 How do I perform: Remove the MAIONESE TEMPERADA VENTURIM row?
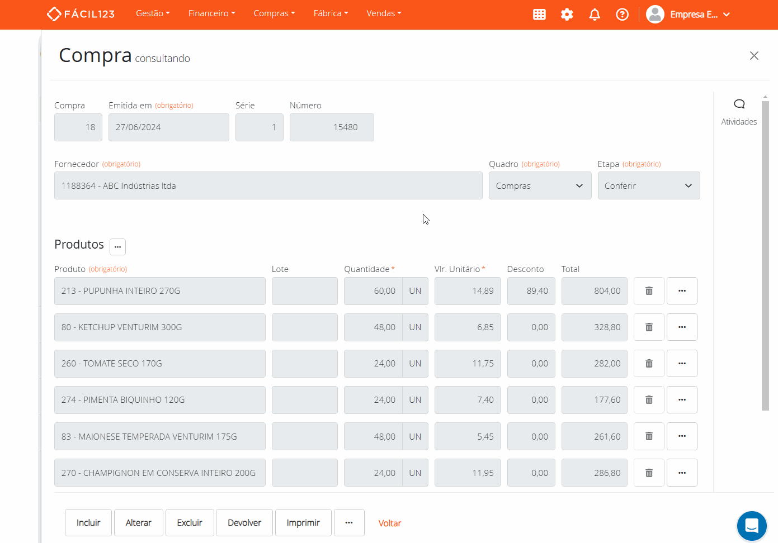(x=649, y=436)
